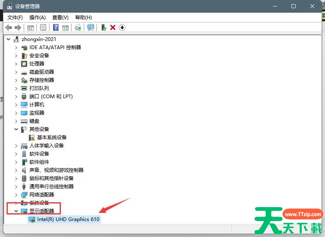Click the Intel(R) UHD Graphics 610 icon
Image resolution: width=325 pixels, height=237 pixels.
point(32,219)
